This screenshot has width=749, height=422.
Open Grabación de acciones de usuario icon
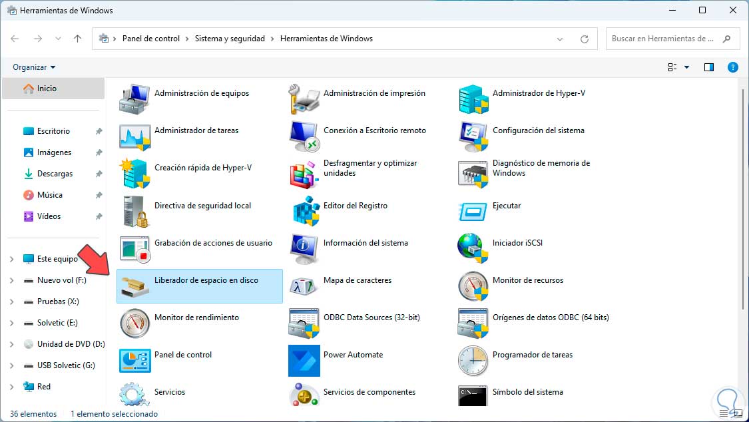pyautogui.click(x=134, y=248)
